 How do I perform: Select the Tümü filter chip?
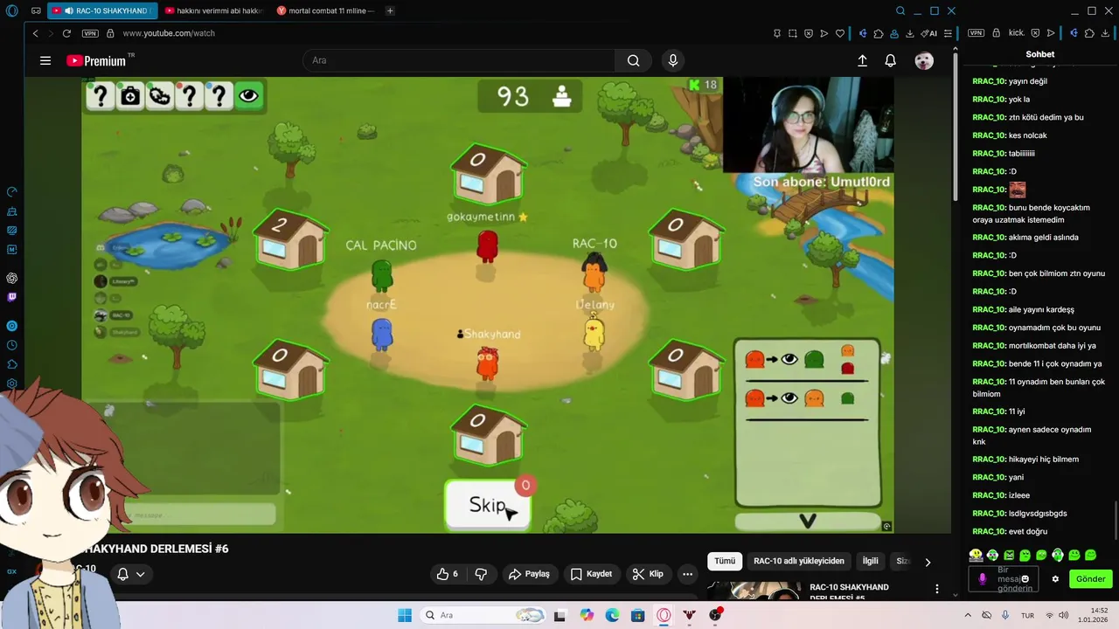click(x=725, y=561)
